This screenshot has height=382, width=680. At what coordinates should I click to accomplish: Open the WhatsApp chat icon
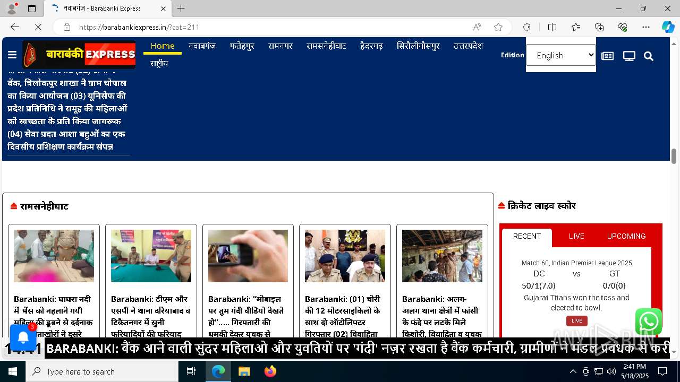pyautogui.click(x=649, y=322)
